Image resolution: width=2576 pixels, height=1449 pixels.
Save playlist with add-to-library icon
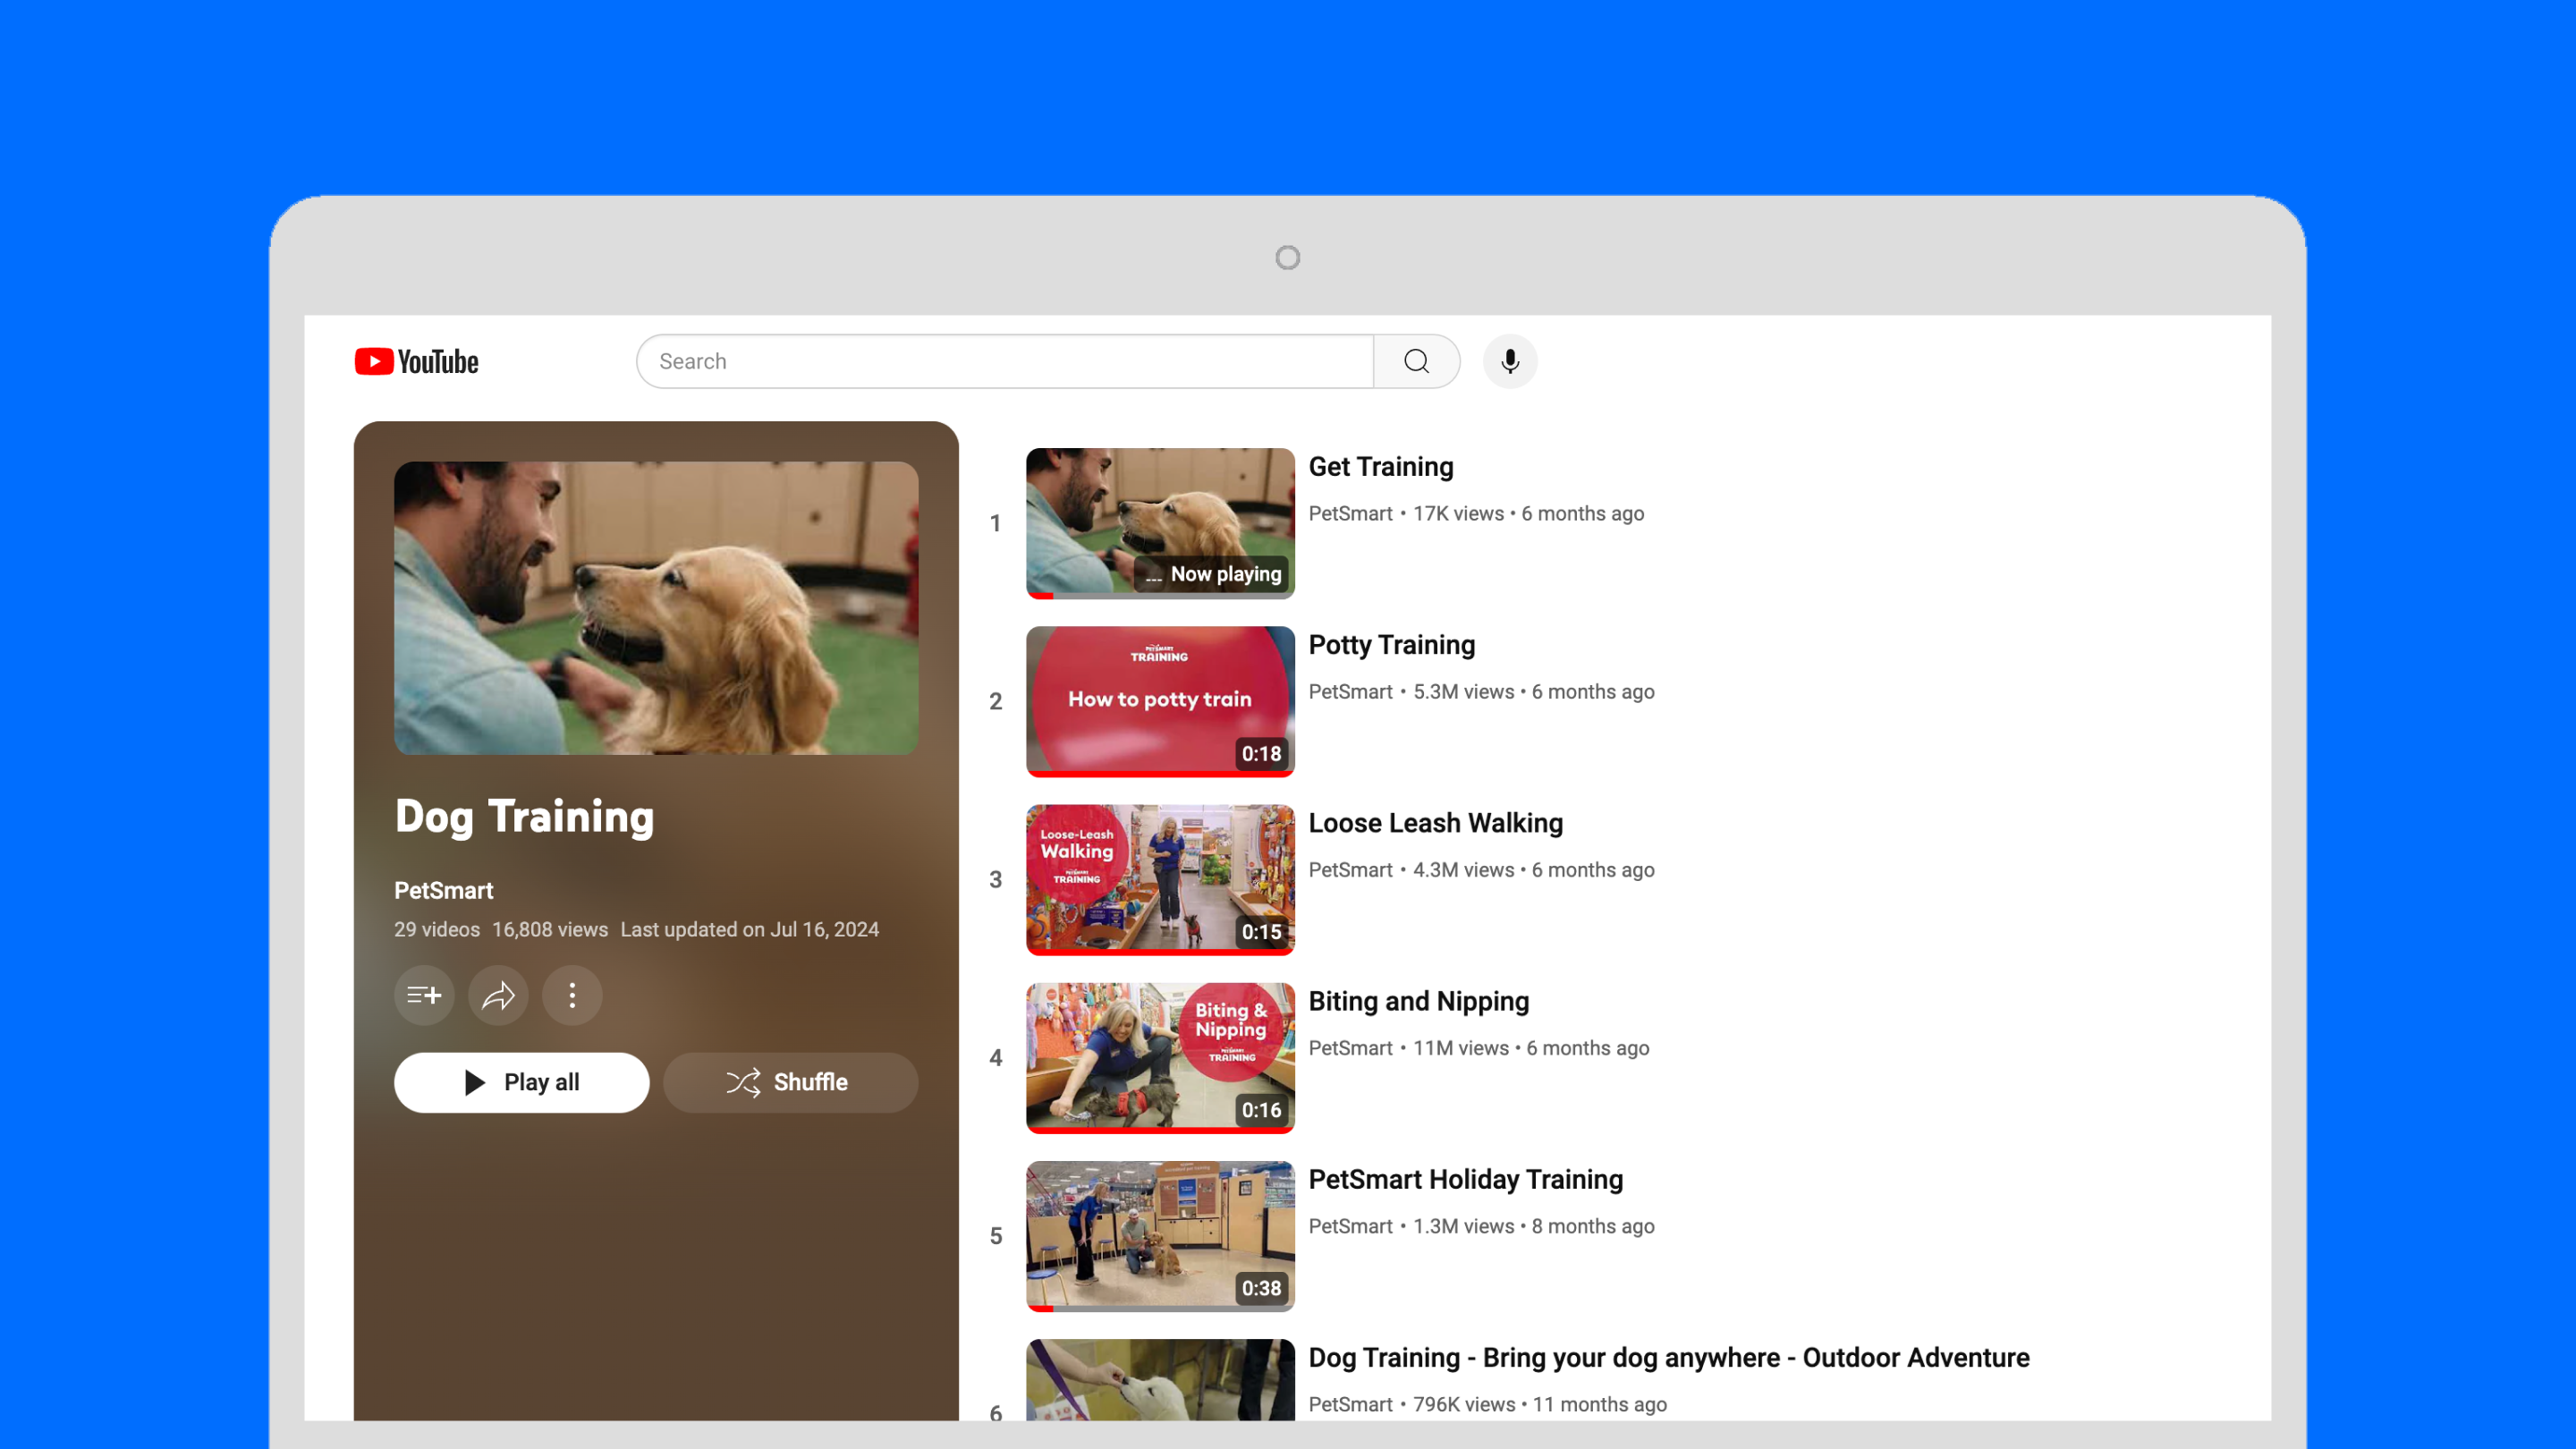(x=424, y=995)
